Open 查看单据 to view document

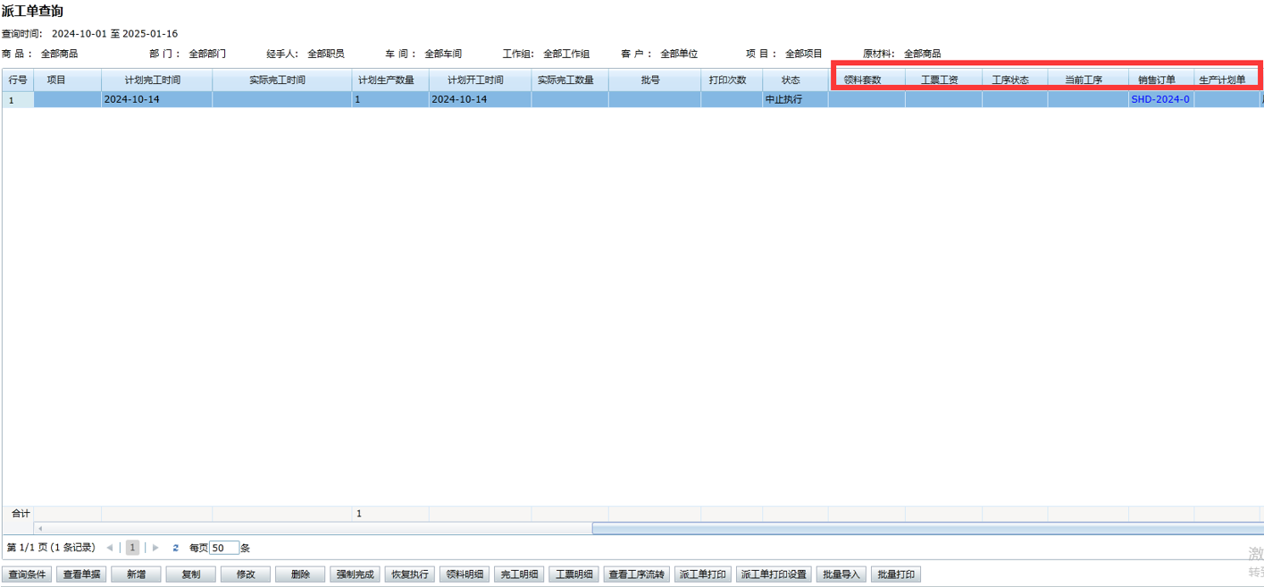(x=81, y=574)
